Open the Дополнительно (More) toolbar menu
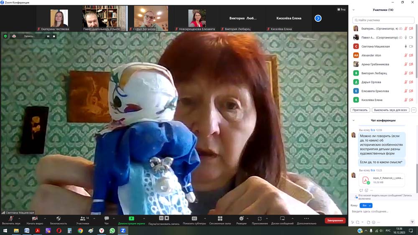Image resolution: width=418 pixels, height=235 pixels. (x=306, y=218)
